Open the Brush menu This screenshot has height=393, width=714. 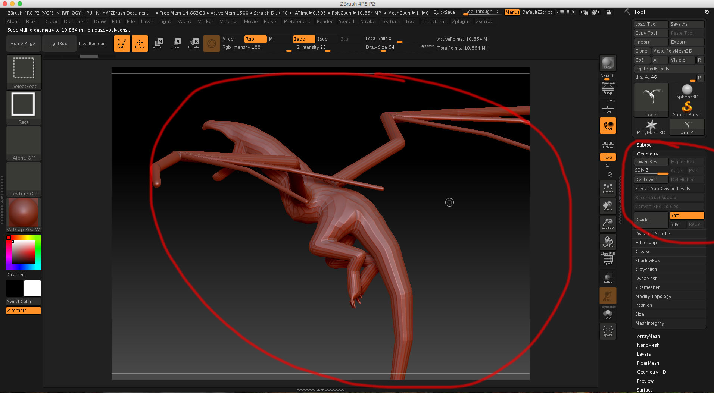32,22
